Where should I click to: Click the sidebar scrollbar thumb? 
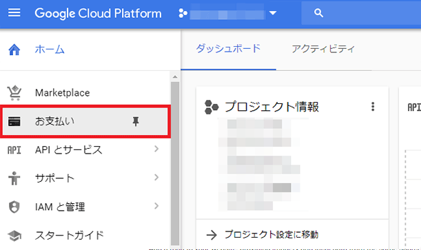175,164
